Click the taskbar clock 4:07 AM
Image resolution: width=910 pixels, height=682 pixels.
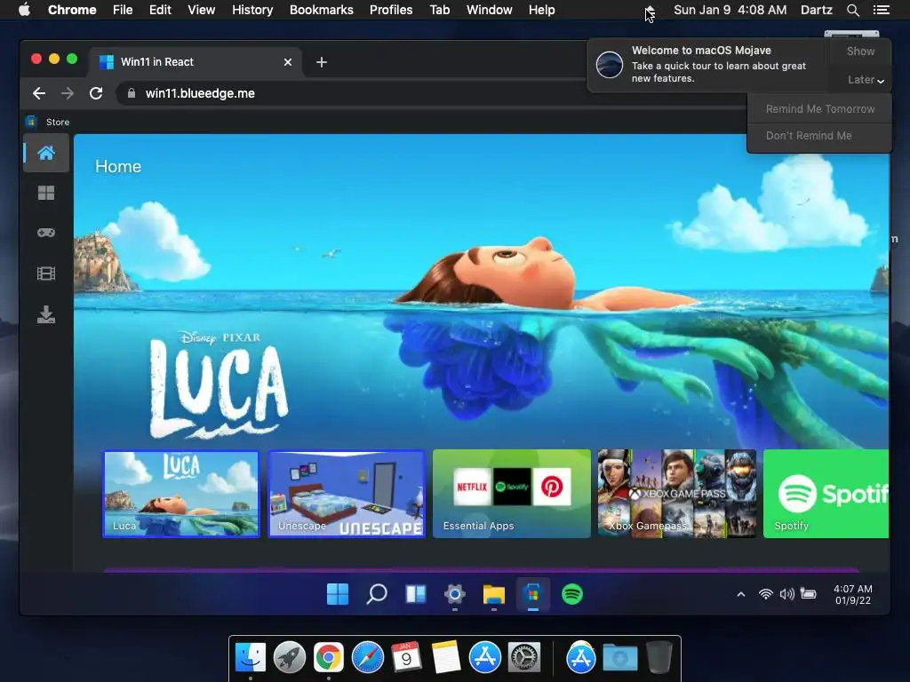(852, 594)
